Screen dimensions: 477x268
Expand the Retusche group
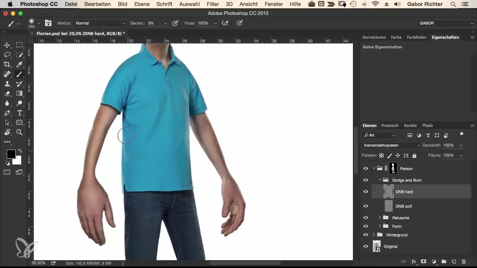(x=380, y=217)
